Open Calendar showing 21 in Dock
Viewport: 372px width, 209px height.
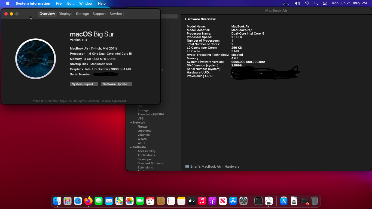(150, 201)
